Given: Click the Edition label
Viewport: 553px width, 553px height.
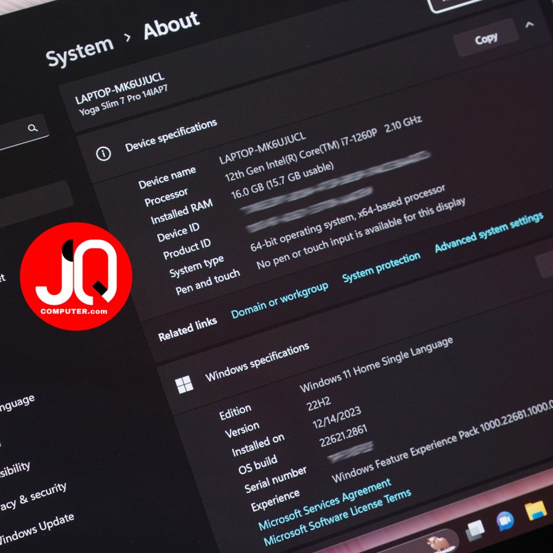Looking at the screenshot, I should click(x=235, y=412).
